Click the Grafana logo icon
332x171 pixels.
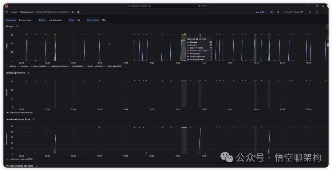click(6, 6)
